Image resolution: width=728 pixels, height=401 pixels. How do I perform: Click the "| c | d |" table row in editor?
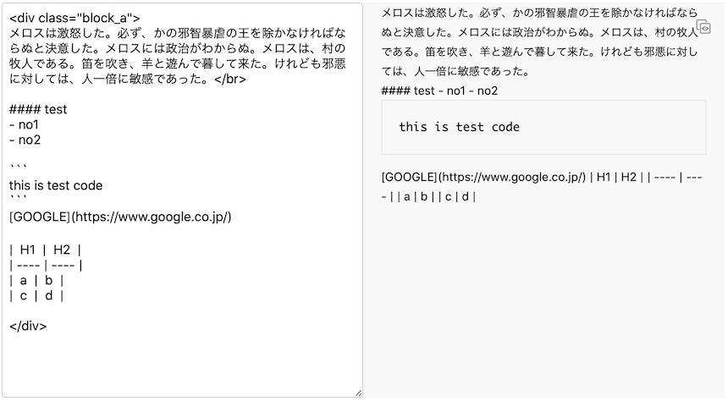37,295
